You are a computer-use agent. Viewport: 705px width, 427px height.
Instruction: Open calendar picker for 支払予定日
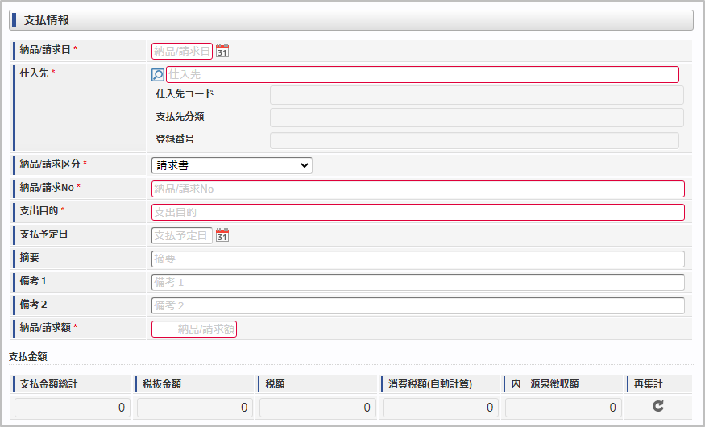coord(222,235)
